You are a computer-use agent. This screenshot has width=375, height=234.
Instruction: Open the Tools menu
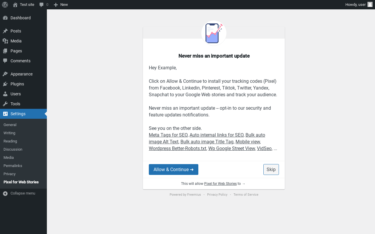[x=23, y=104]
